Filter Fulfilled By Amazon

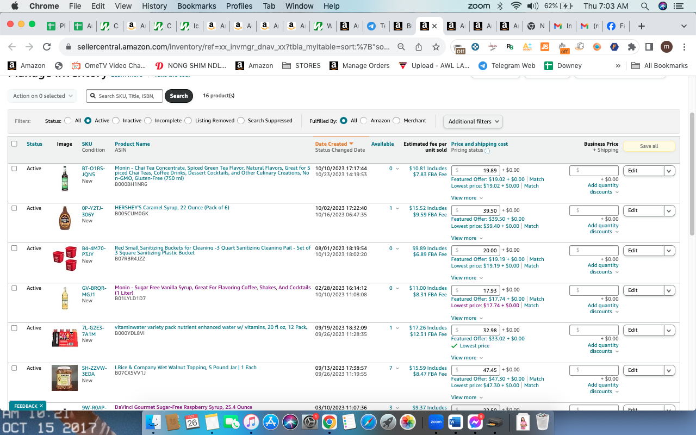click(364, 121)
